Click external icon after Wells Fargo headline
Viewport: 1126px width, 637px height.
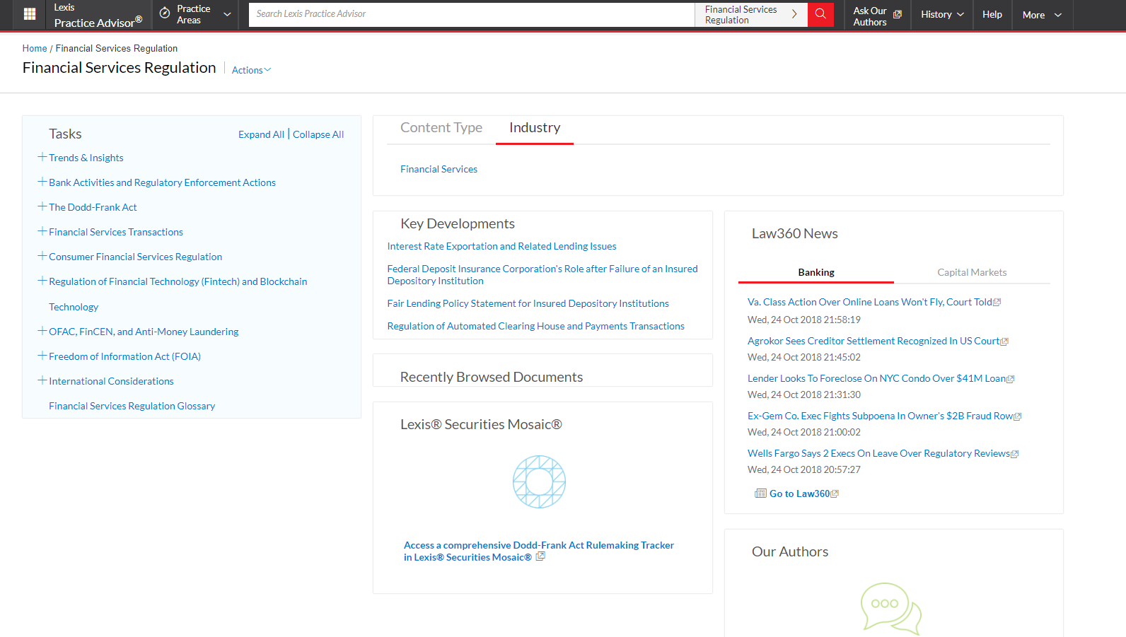[x=1015, y=454]
